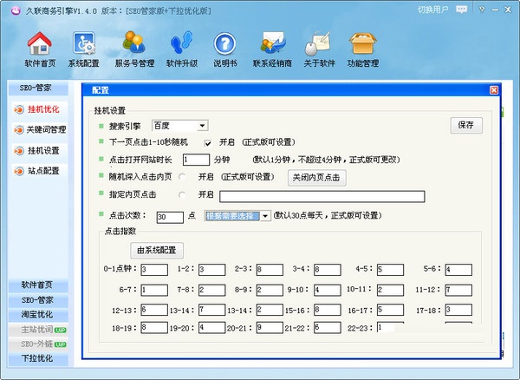Click 19-20 hour value field
The height and width of the screenshot is (380, 520).
[x=212, y=328]
